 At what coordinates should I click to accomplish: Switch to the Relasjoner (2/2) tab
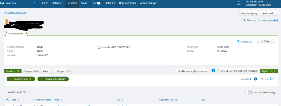click(31, 71)
